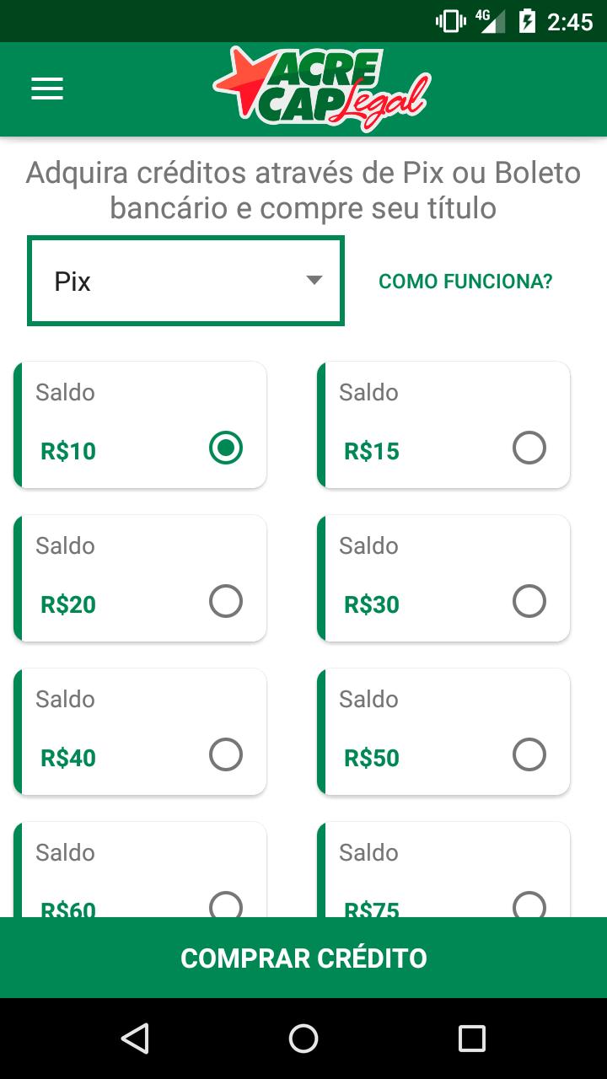The width and height of the screenshot is (607, 1079).
Task: Select the R$40 saldo radio button
Action: (x=226, y=754)
